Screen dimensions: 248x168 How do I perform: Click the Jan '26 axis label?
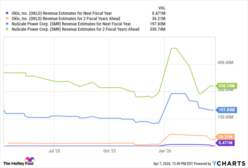click(x=165, y=151)
